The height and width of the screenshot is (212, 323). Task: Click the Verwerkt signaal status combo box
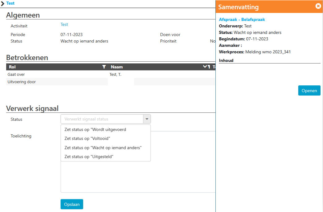102,119
